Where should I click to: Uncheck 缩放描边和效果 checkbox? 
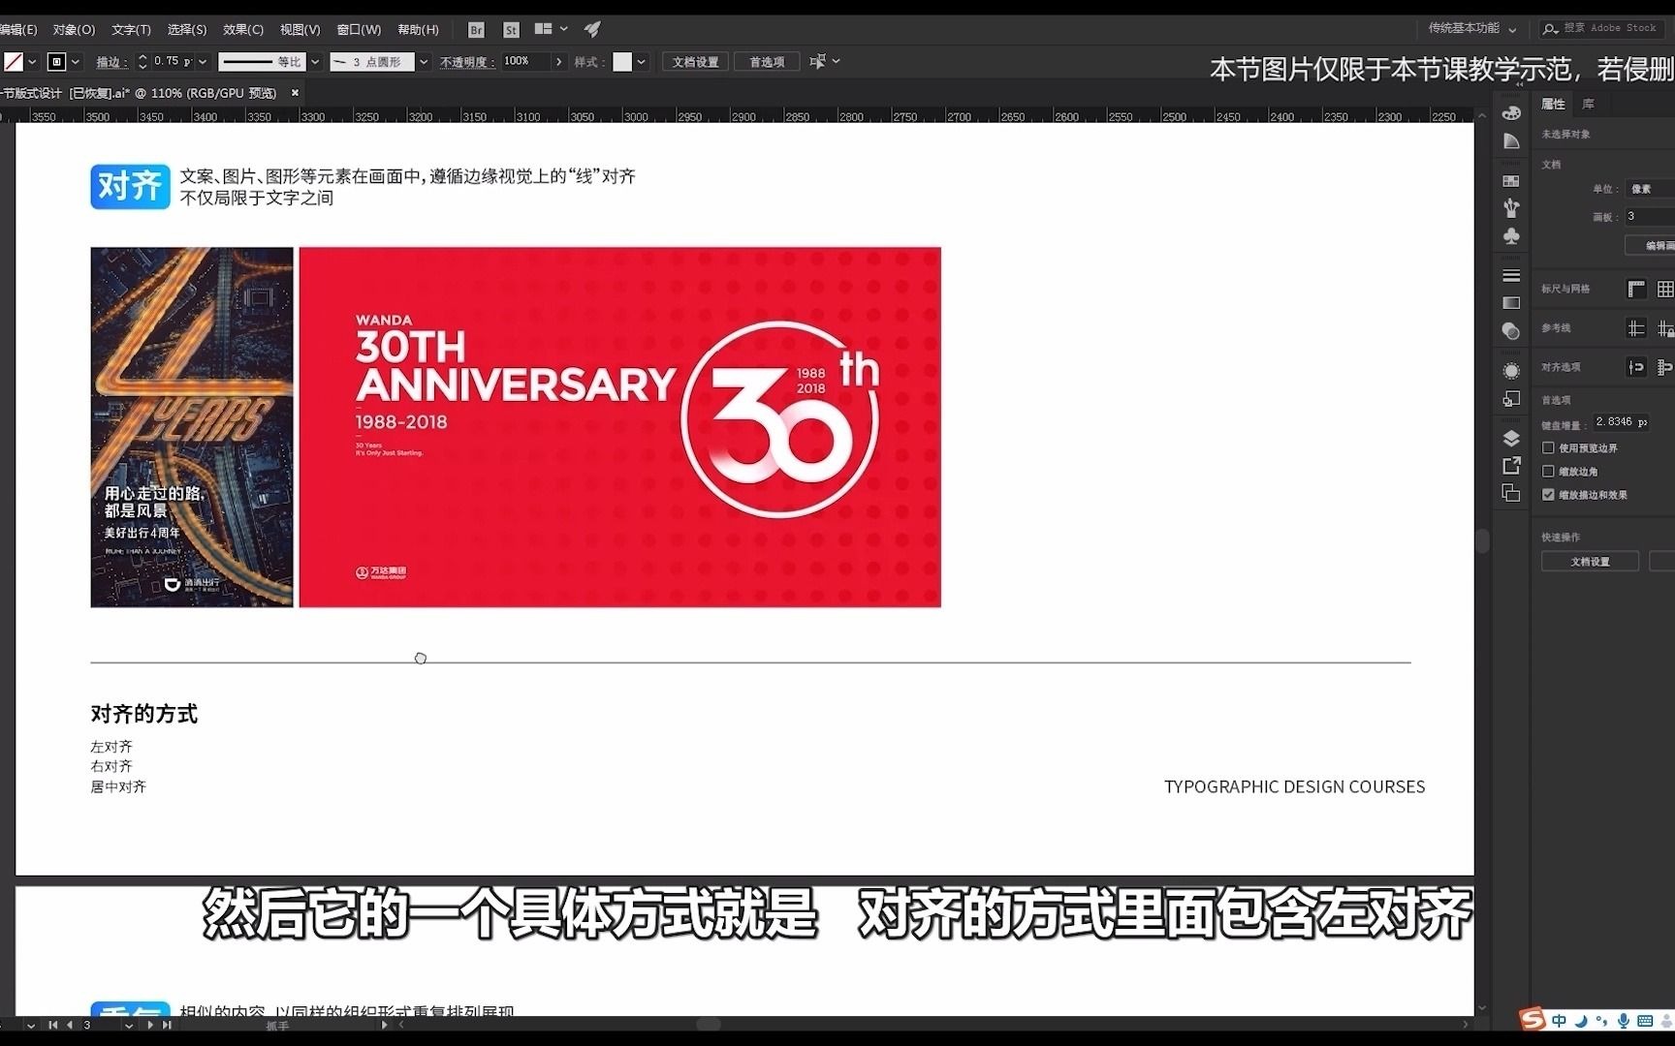pos(1548,494)
